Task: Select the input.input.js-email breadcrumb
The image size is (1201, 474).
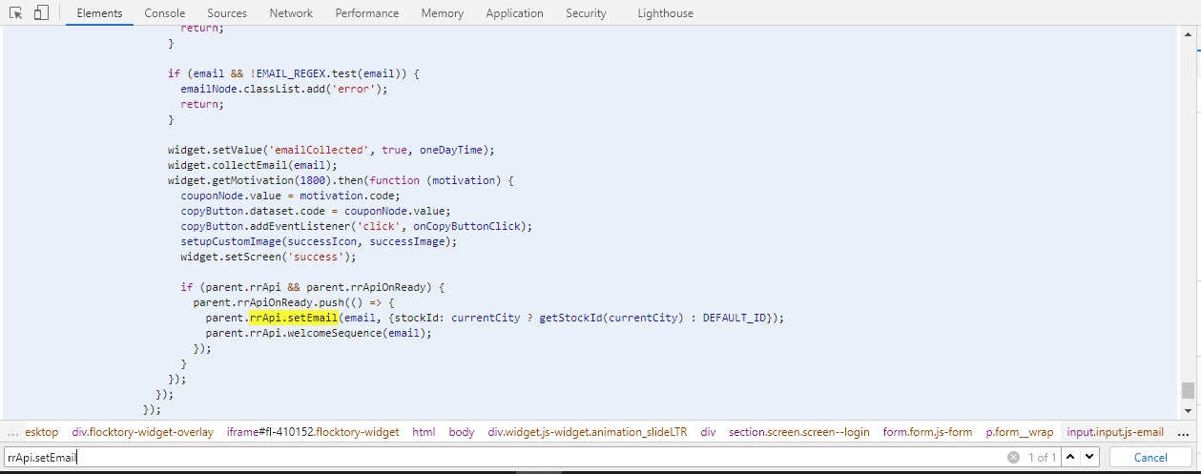Action: tap(1115, 432)
